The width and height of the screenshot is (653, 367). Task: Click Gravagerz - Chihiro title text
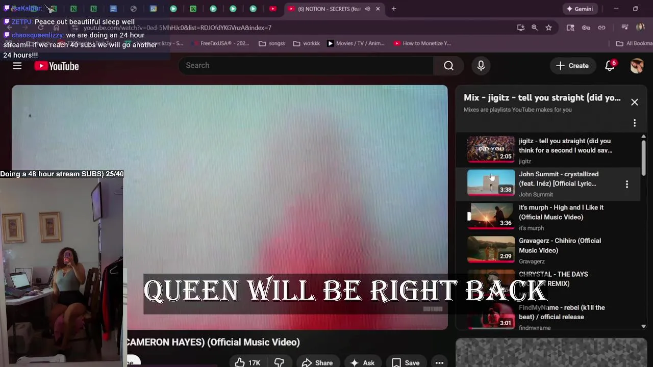(560, 245)
